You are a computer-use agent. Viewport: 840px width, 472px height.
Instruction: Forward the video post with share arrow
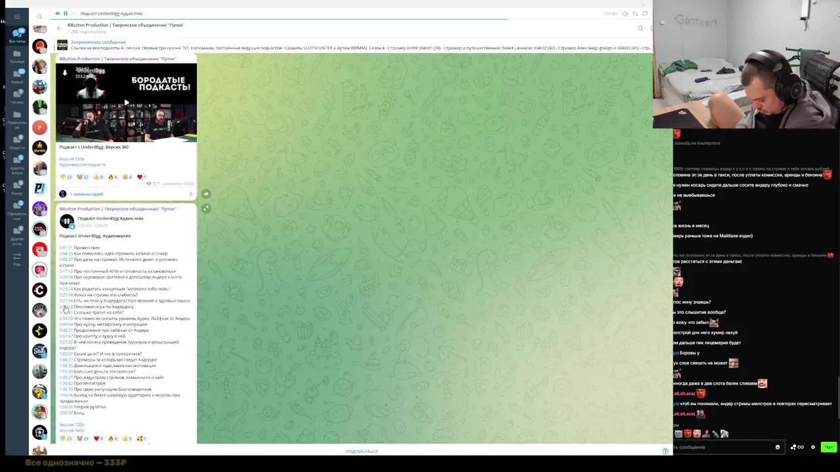206,193
